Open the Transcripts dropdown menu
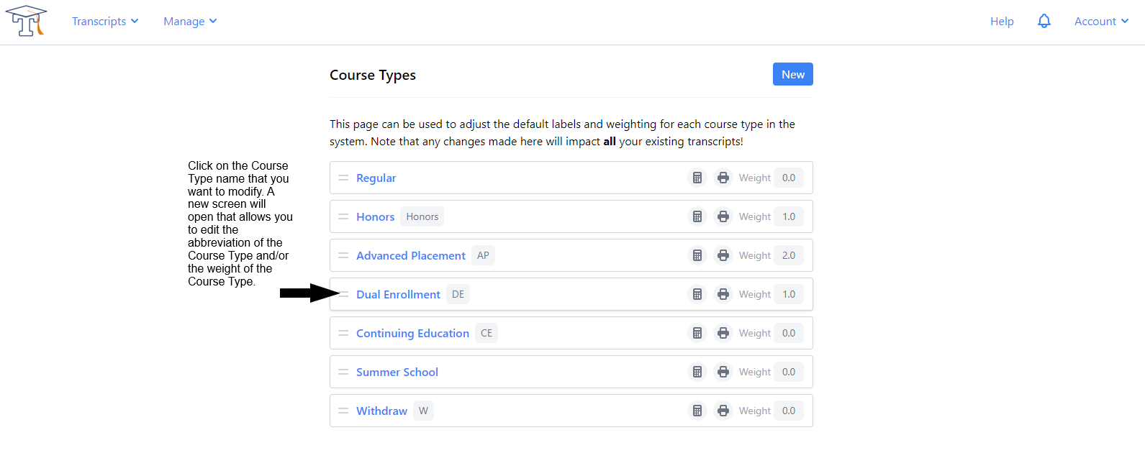 (105, 22)
